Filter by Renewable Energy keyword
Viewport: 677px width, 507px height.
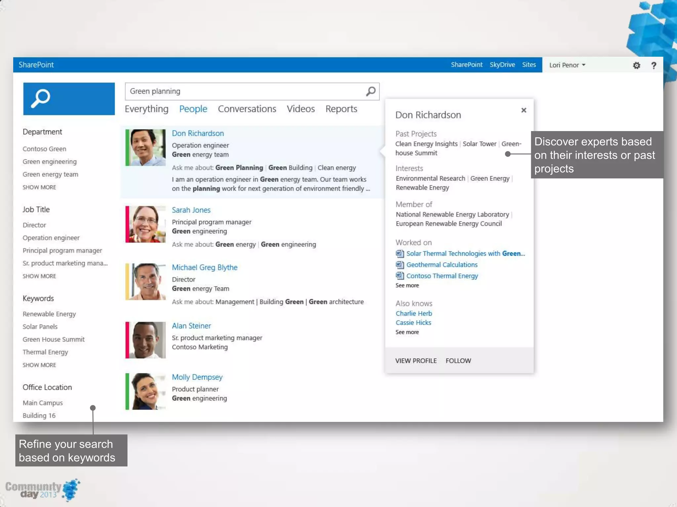[x=49, y=314]
